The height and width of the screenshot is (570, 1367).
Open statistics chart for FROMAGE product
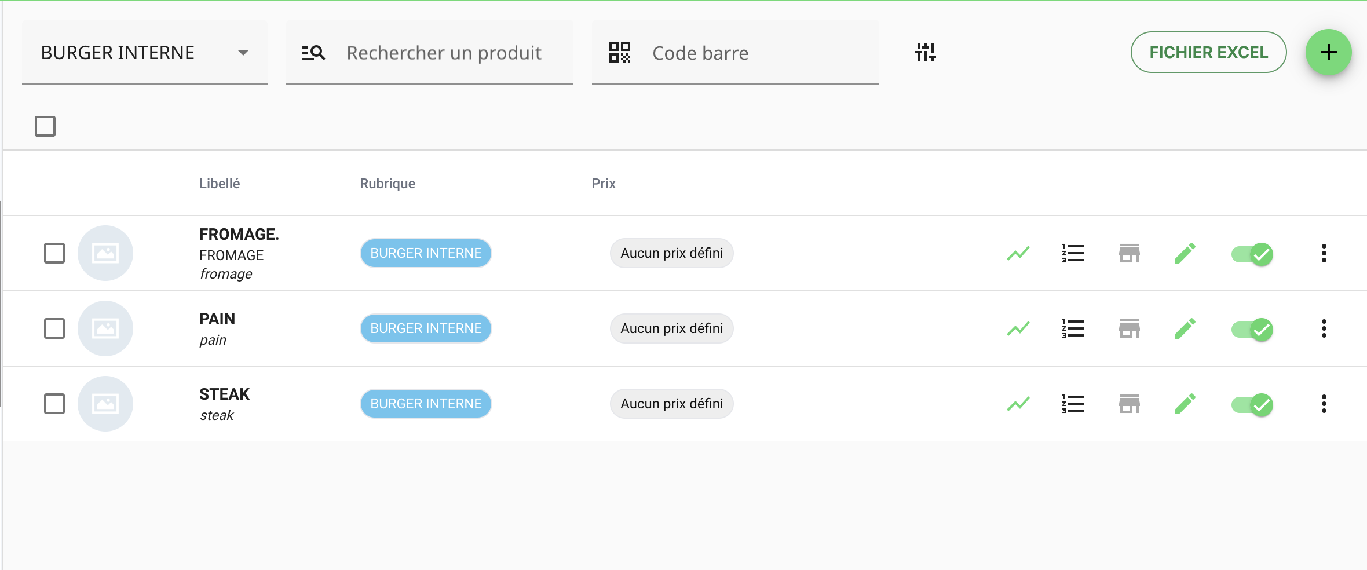(x=1018, y=253)
